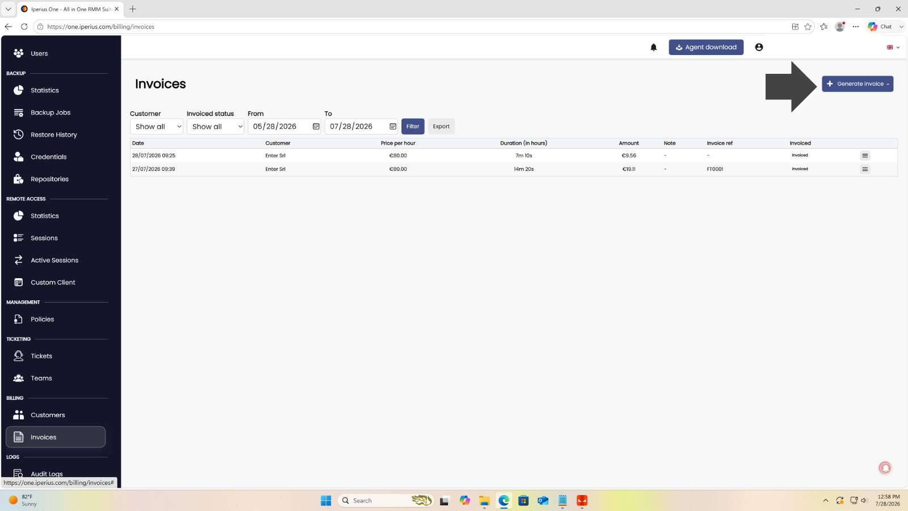Click the Amount column header
The image size is (908, 511).
[x=629, y=143]
